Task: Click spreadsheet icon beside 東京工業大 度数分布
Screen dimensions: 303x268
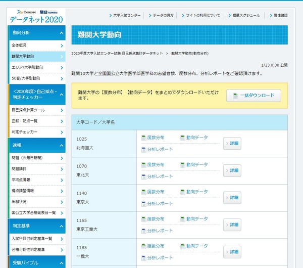Action: (143, 219)
